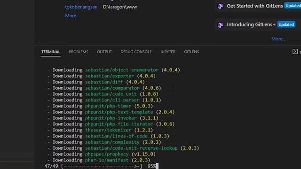Click the sebastian/exporter package name

click(110, 76)
